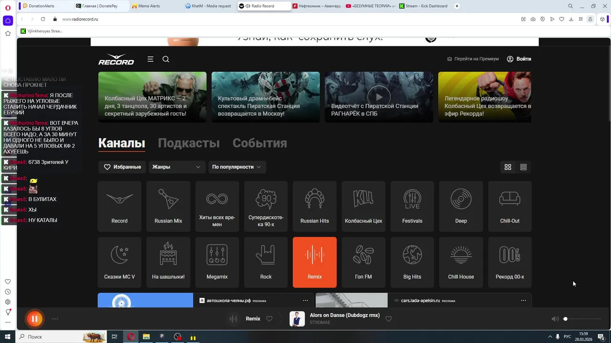Select the Chill-Out channel tile
This screenshot has height=343, width=611.
point(510,206)
